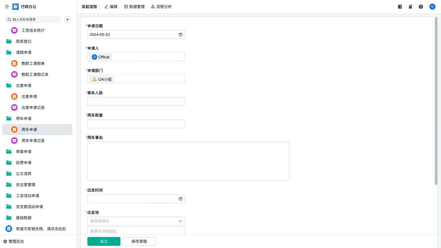Open the install failure help document
The width and height of the screenshot is (441, 248).
coord(37,229)
